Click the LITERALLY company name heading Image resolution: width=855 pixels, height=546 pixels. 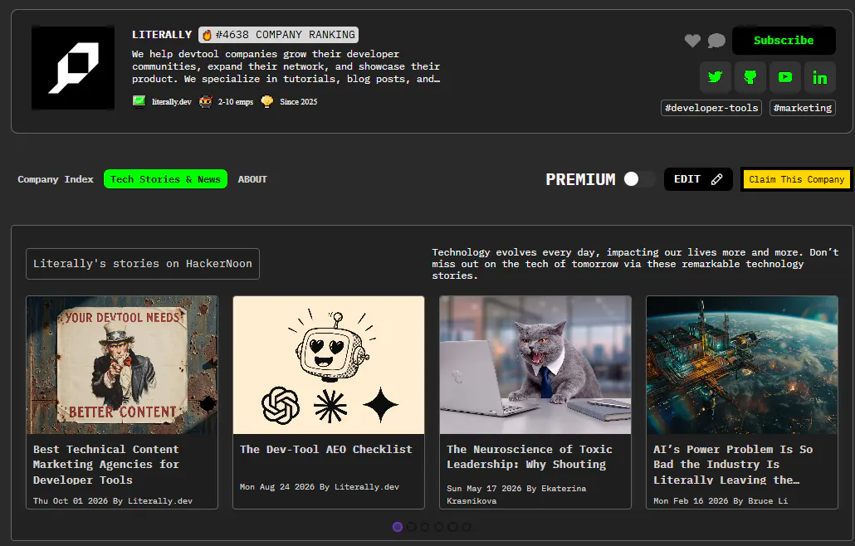coord(162,35)
